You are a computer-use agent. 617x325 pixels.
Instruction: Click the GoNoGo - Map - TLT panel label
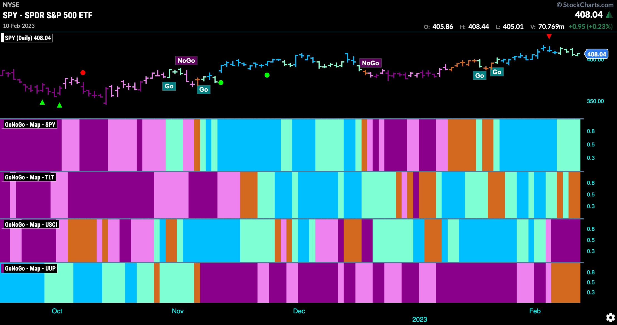tap(29, 177)
